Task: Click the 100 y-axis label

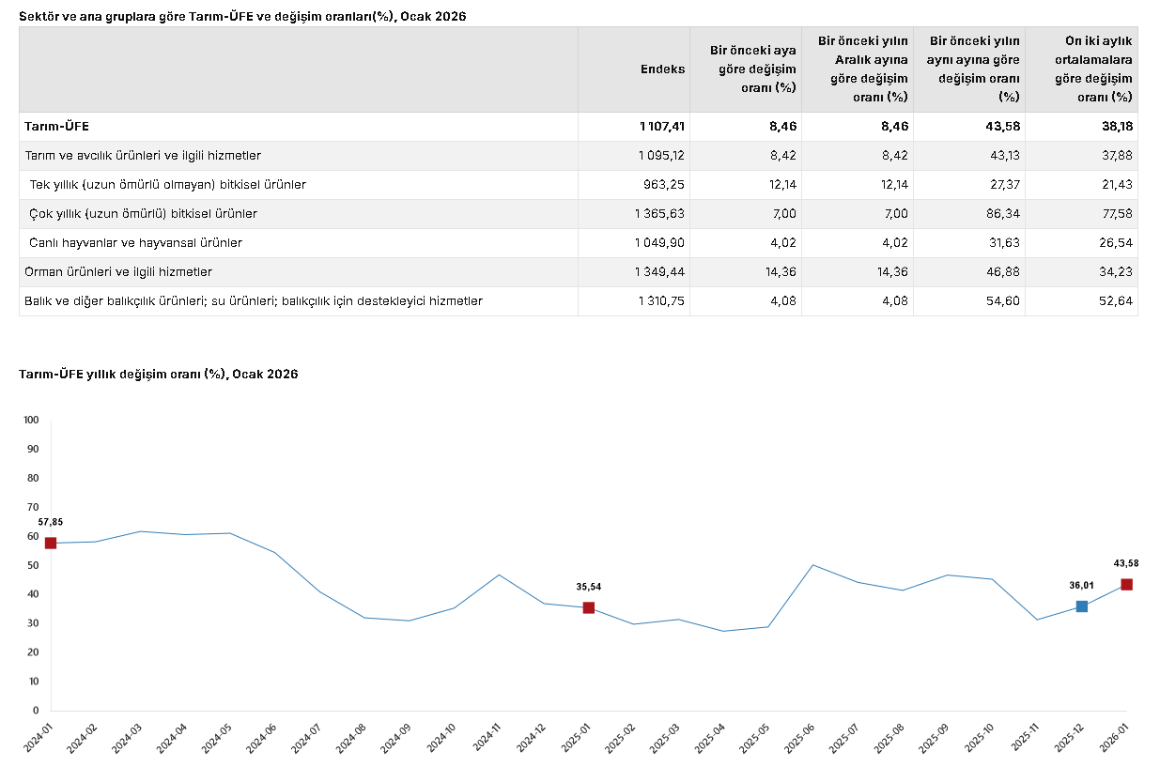Action: pyautogui.click(x=30, y=420)
